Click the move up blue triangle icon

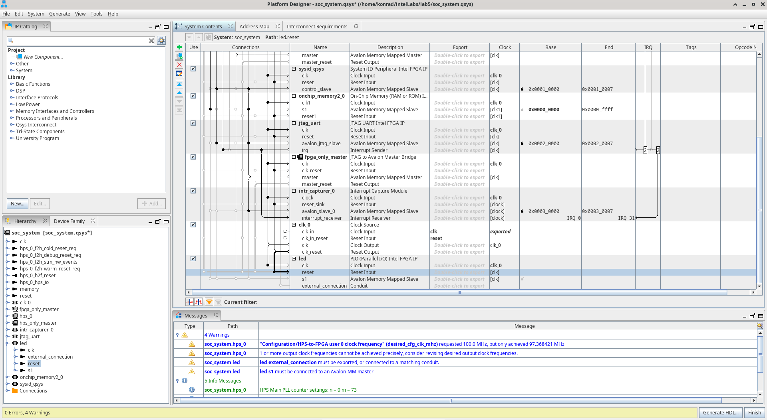pyautogui.click(x=179, y=93)
